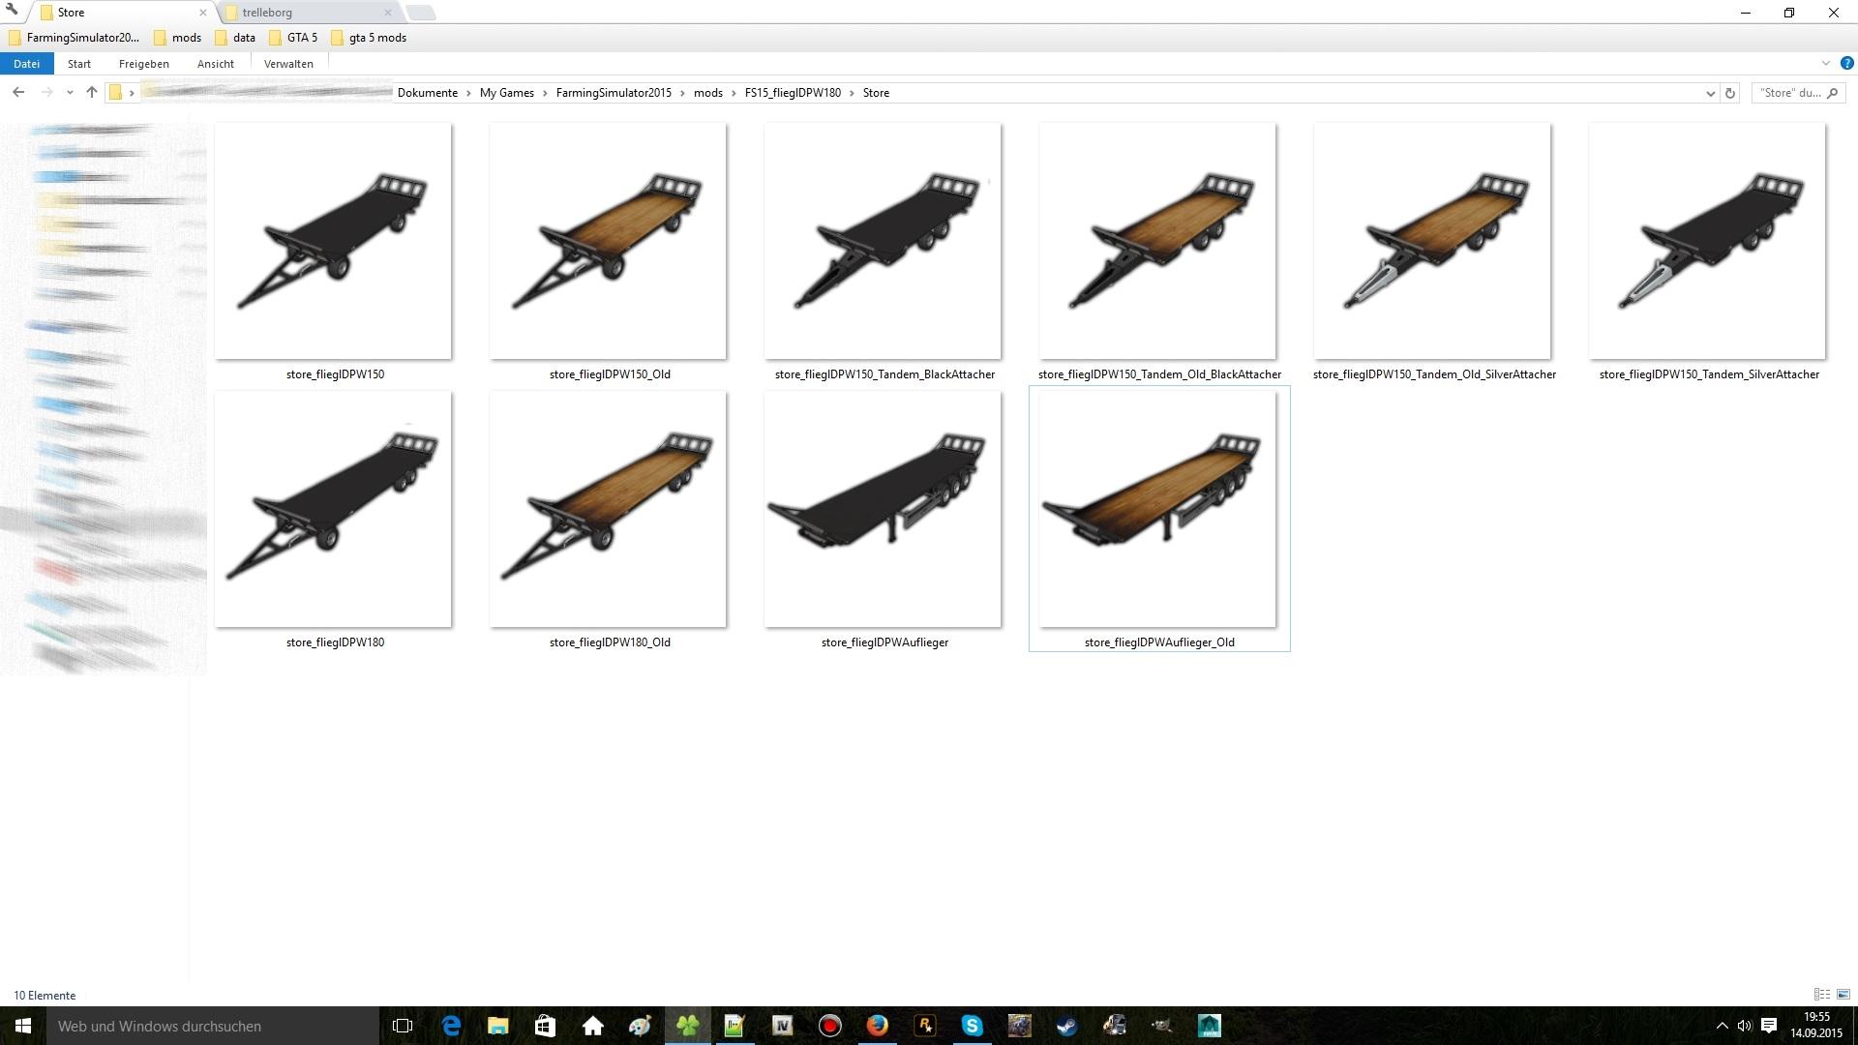
Task: Open recent locations dropdown arrow
Action: 70,93
